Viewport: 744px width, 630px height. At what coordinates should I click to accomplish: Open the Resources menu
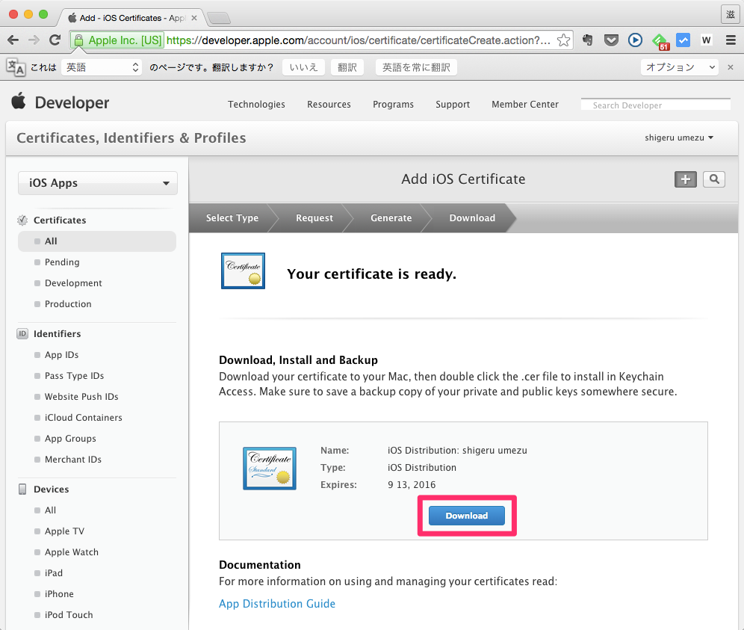click(329, 105)
